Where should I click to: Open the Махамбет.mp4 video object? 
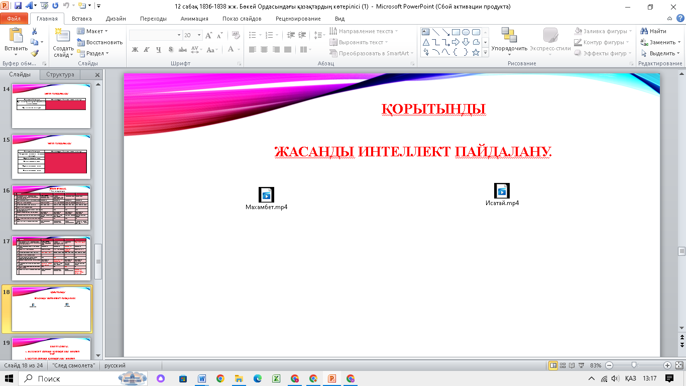pyautogui.click(x=266, y=195)
